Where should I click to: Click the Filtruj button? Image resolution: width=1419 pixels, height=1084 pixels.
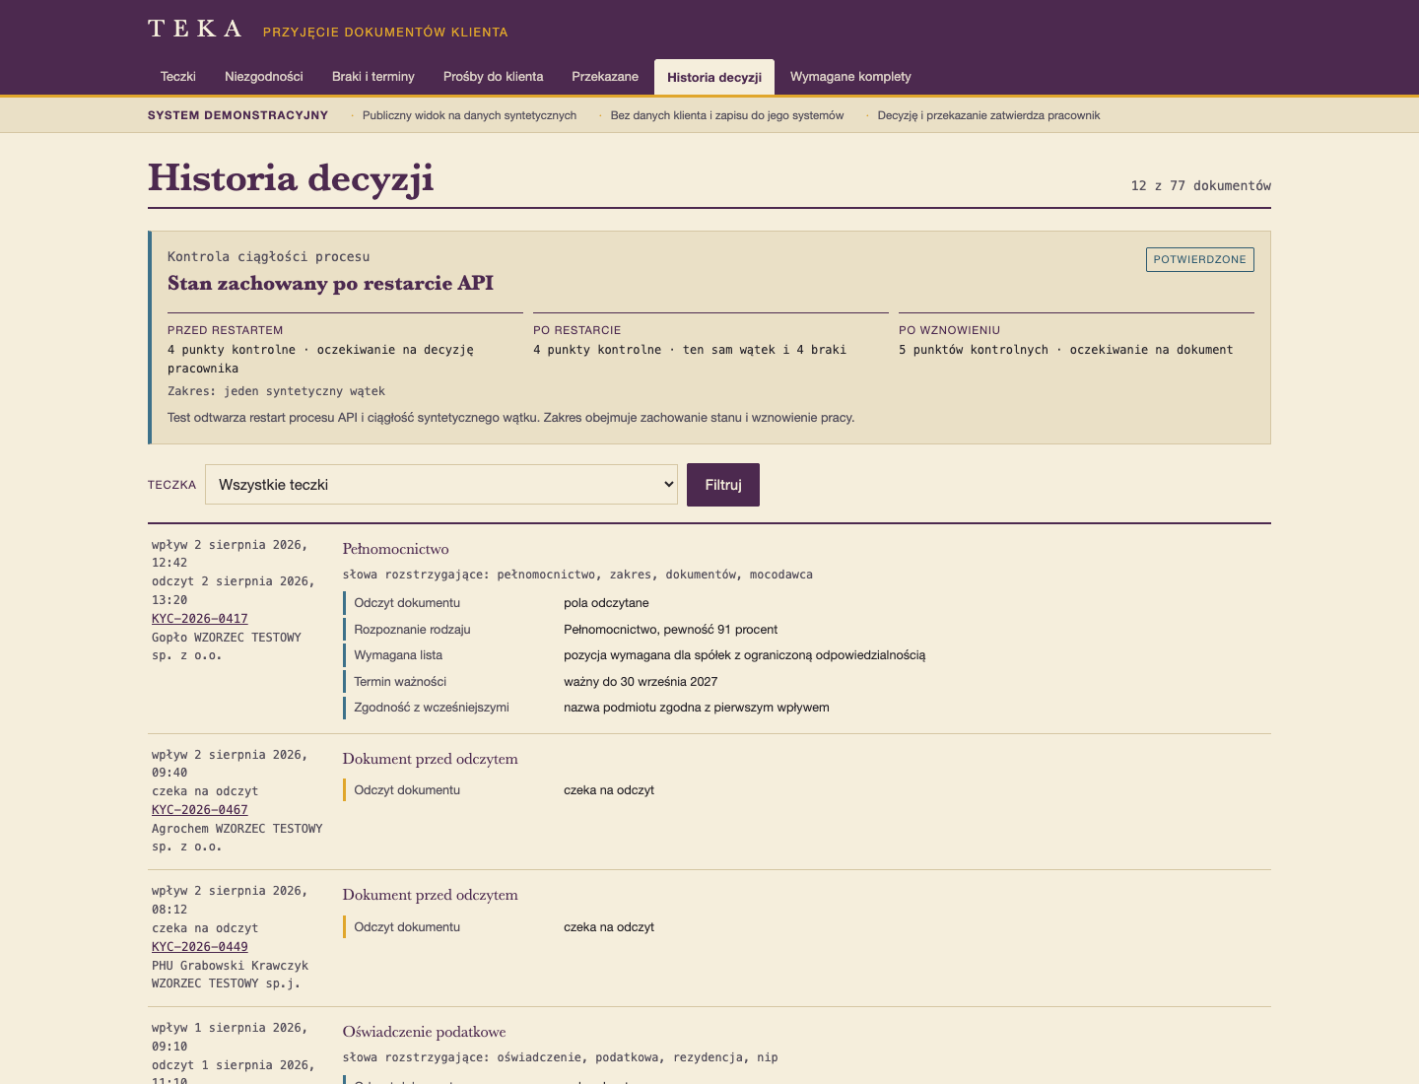[x=723, y=485]
